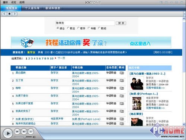Click scrollbar up arrow
Viewport: 186px width, 140px height.
click(184, 19)
